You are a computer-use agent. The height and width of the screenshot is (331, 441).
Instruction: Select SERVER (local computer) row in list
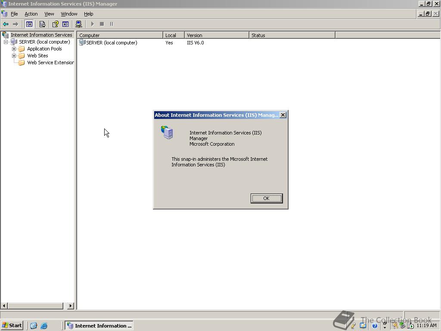pos(112,43)
